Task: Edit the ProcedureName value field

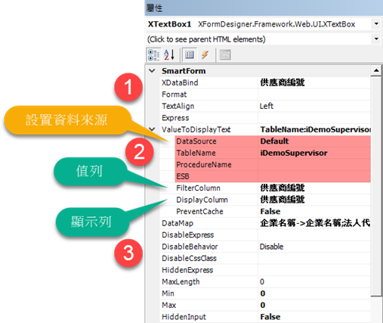Action: (x=314, y=165)
